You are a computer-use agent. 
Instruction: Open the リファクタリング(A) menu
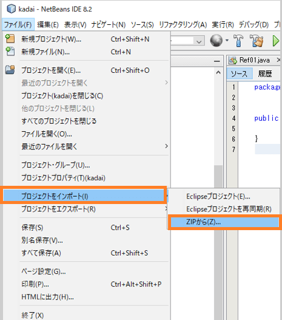(x=183, y=25)
